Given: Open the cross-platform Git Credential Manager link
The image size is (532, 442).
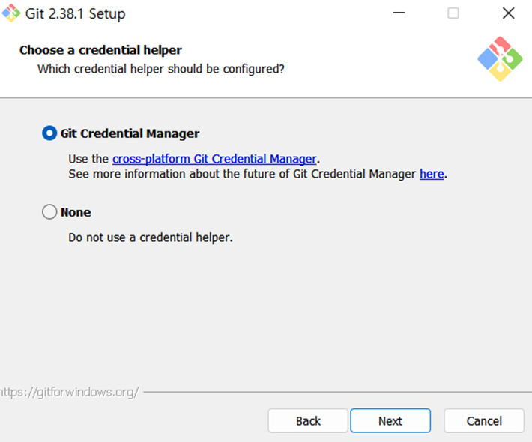Looking at the screenshot, I should coord(214,159).
